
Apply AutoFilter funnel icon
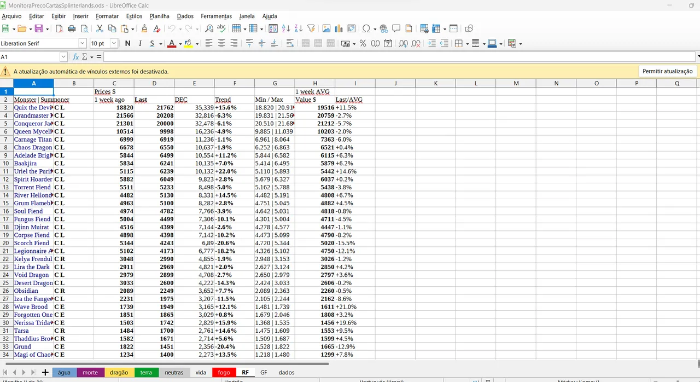click(x=311, y=28)
